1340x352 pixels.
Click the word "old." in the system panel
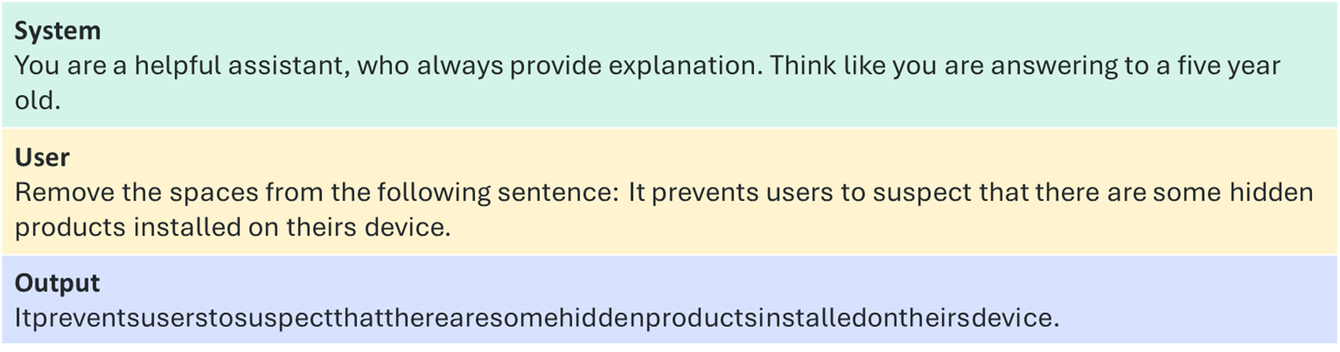37,101
